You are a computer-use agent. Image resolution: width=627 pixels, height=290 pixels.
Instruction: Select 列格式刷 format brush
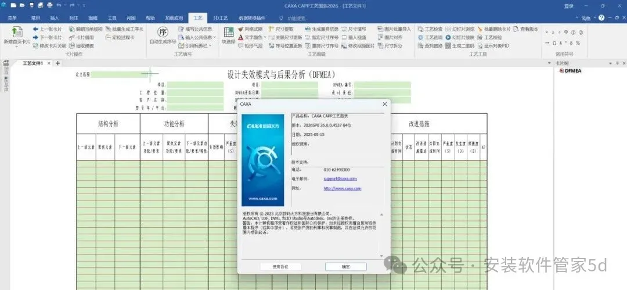point(250,29)
